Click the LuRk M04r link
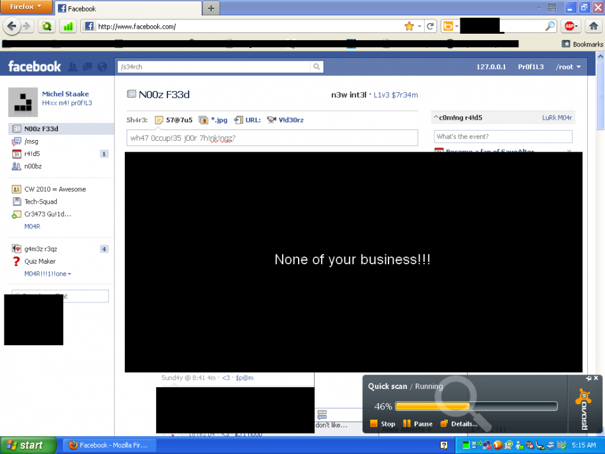 click(557, 118)
